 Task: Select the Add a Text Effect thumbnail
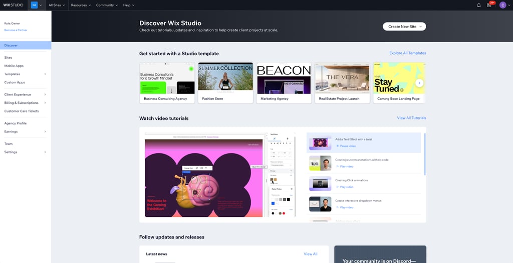(x=320, y=143)
